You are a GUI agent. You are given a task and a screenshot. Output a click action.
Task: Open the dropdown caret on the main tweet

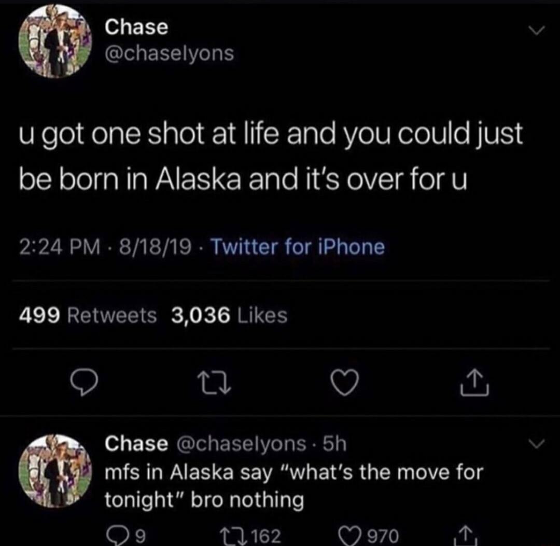536,30
